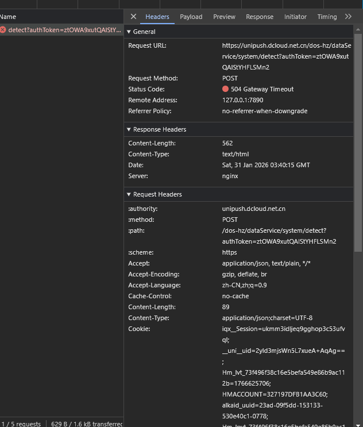363x427 pixels.
Task: Click the 504 Gateway Timeout status text
Action: click(262, 89)
